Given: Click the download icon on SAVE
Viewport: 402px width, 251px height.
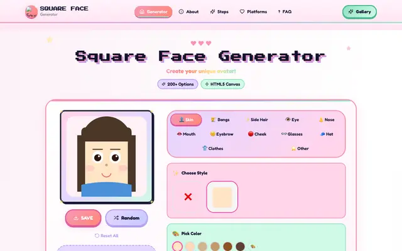Looking at the screenshot, I should coord(76,218).
